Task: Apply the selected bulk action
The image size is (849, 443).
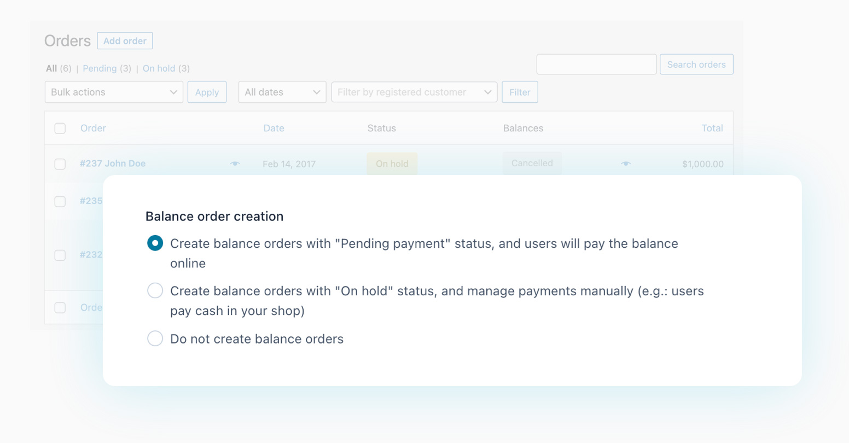Action: tap(207, 92)
